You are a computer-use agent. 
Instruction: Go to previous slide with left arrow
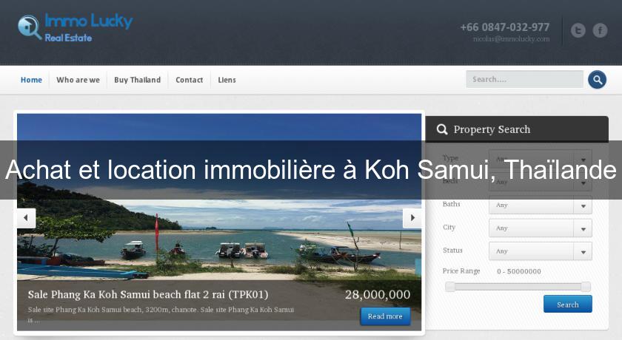coord(26,218)
